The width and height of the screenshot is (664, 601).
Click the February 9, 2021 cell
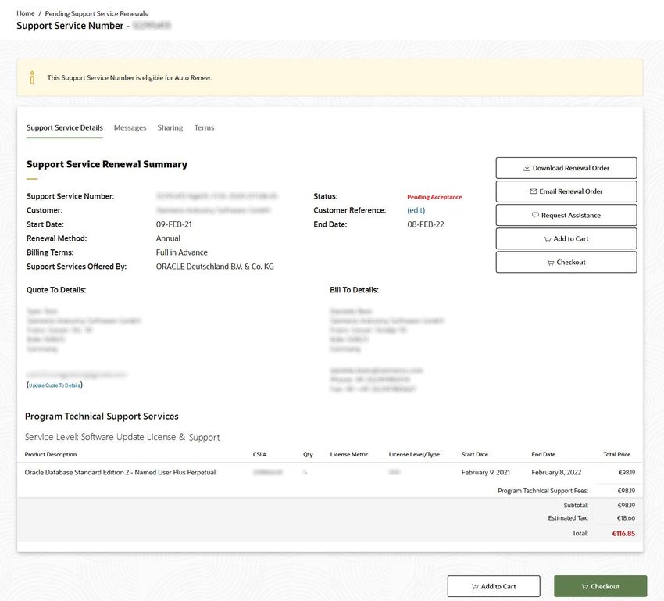[x=486, y=472]
